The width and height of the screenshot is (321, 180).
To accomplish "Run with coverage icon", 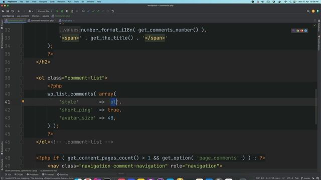I will coord(67,11).
